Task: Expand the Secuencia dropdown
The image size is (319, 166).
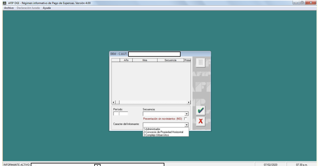Action: coord(187,114)
